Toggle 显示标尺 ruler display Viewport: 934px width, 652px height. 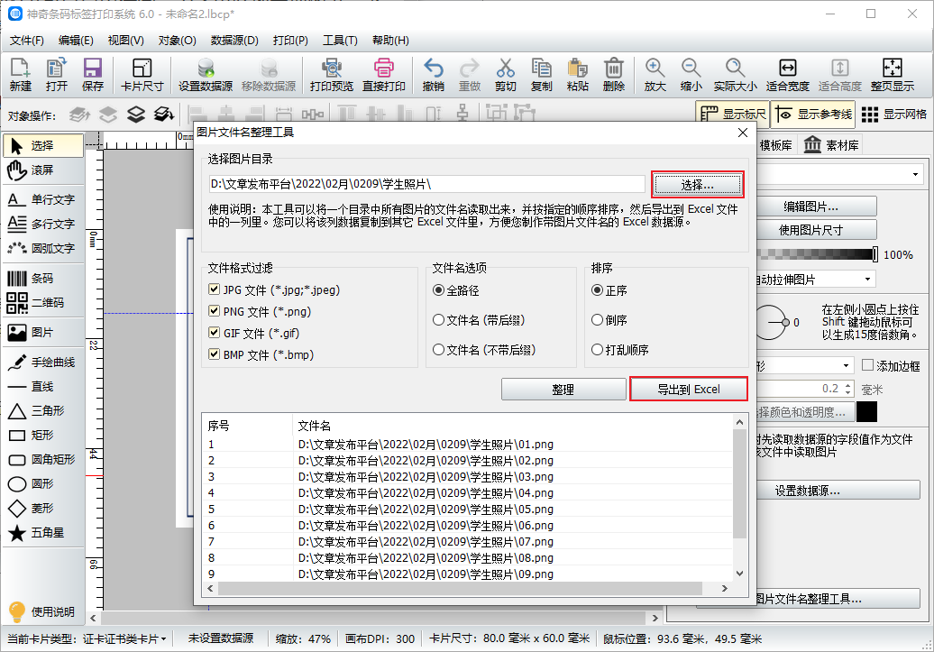[x=733, y=115]
